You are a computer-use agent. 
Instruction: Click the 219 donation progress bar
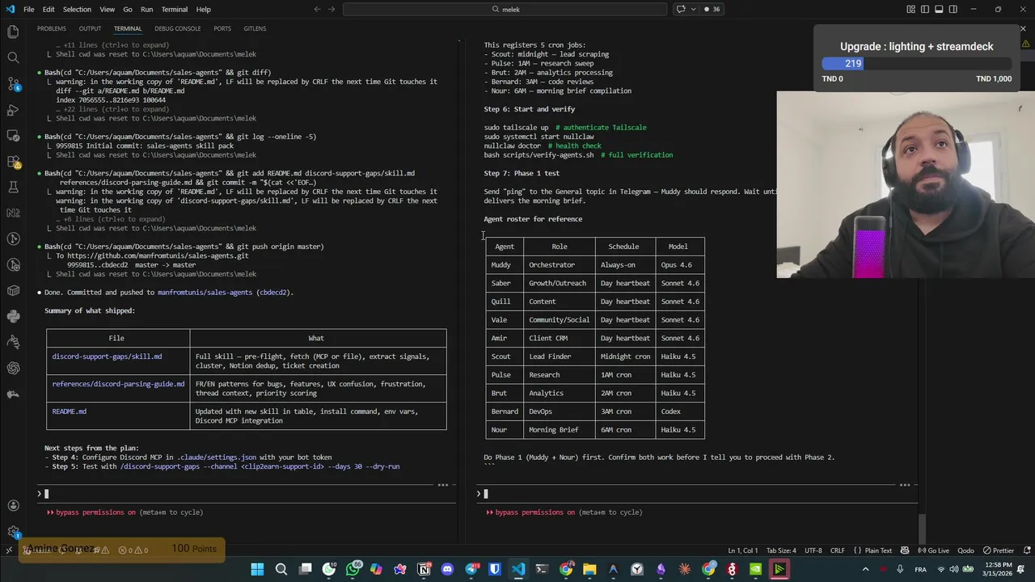tap(916, 63)
